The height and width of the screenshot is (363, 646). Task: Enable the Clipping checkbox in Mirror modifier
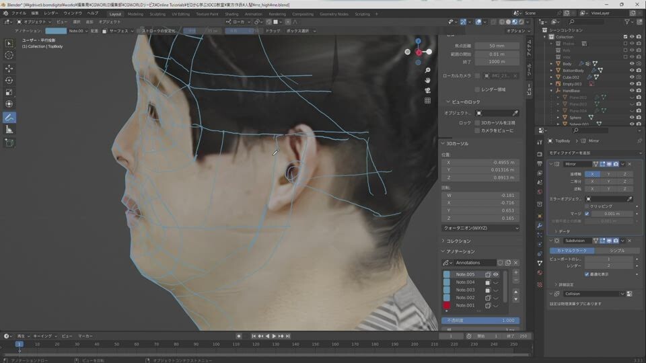[586, 206]
